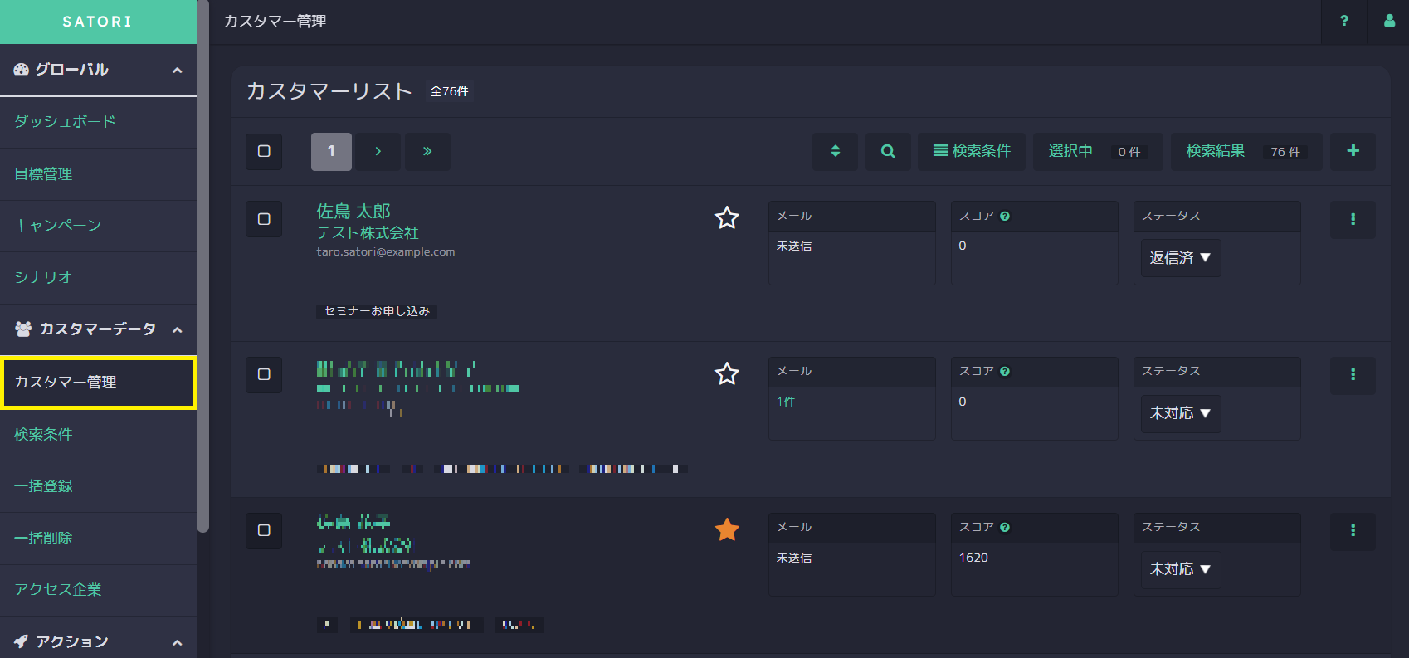Screen dimensions: 1409x658
Task: Click the score help icon in first row
Action: click(1005, 216)
